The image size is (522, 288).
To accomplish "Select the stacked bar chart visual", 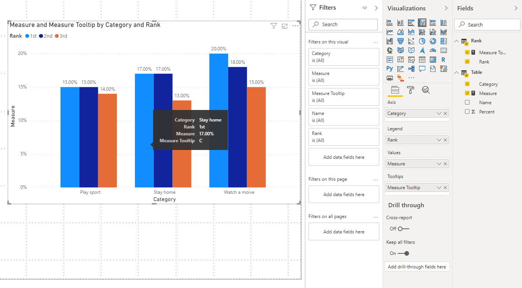I will [x=390, y=23].
